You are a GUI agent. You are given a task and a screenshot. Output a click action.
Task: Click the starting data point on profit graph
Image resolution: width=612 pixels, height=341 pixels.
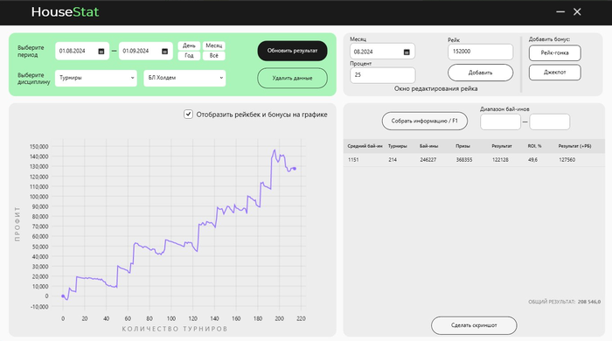[63, 296]
